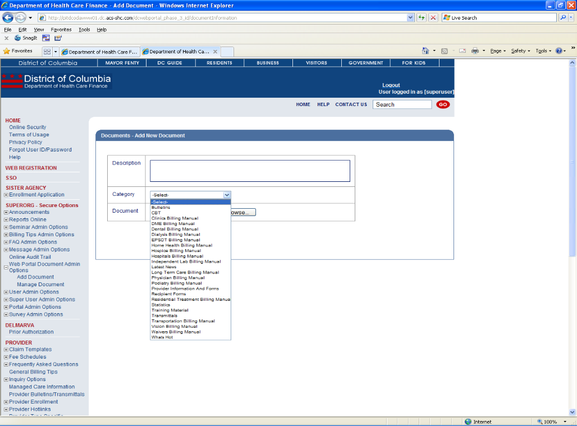Open the File menu
Viewport: 577px width, 426px height.
click(8, 29)
